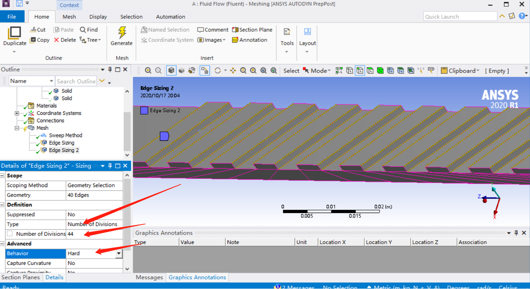Open the Clipboard dropdown
The height and width of the screenshot is (289, 530).
[x=460, y=71]
